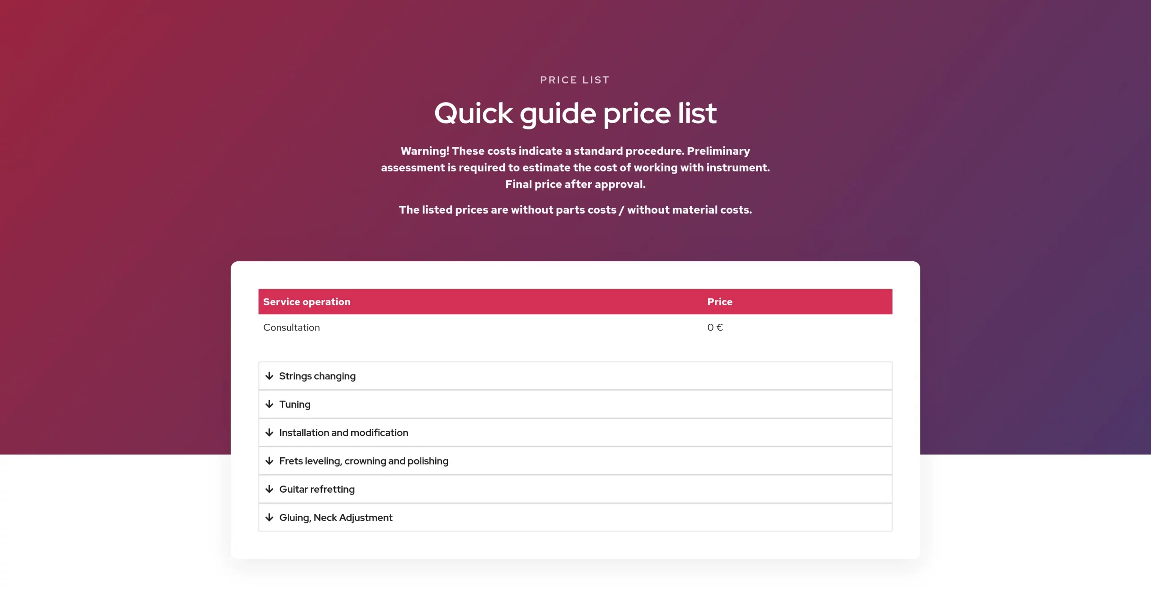Click the Price column header

point(720,302)
